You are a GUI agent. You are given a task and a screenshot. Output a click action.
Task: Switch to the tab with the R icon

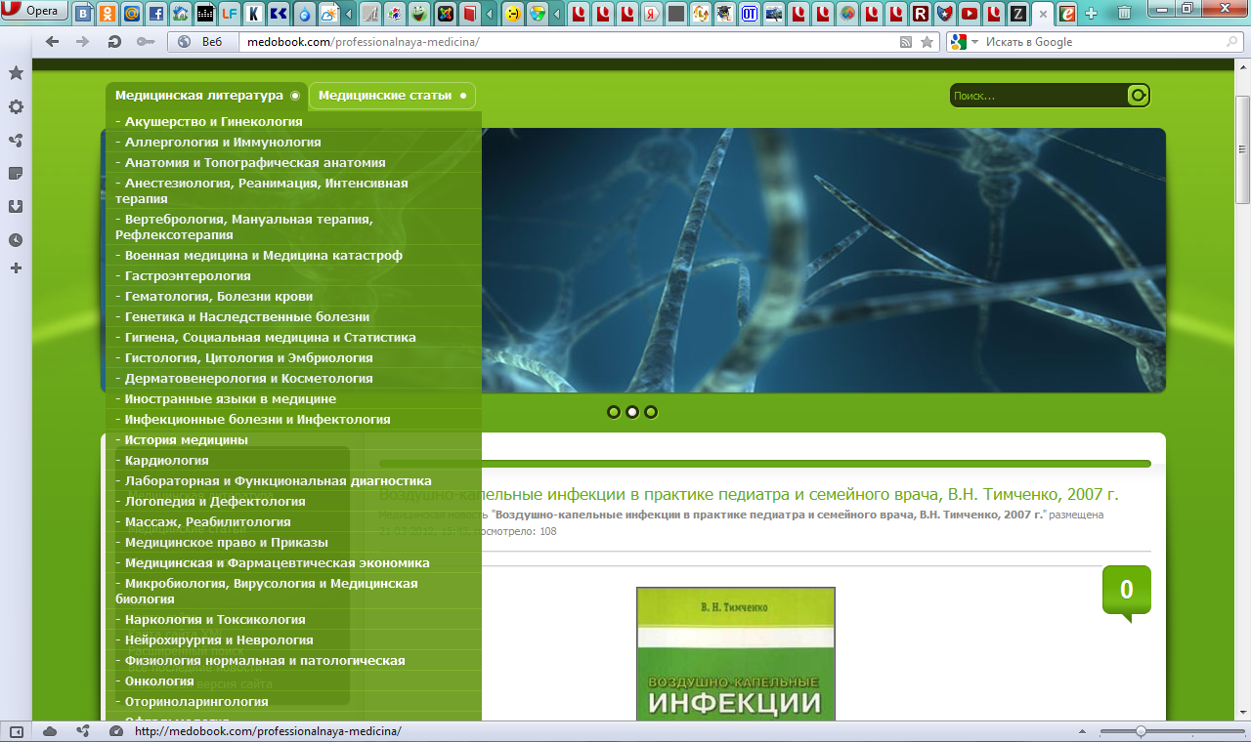pos(920,14)
